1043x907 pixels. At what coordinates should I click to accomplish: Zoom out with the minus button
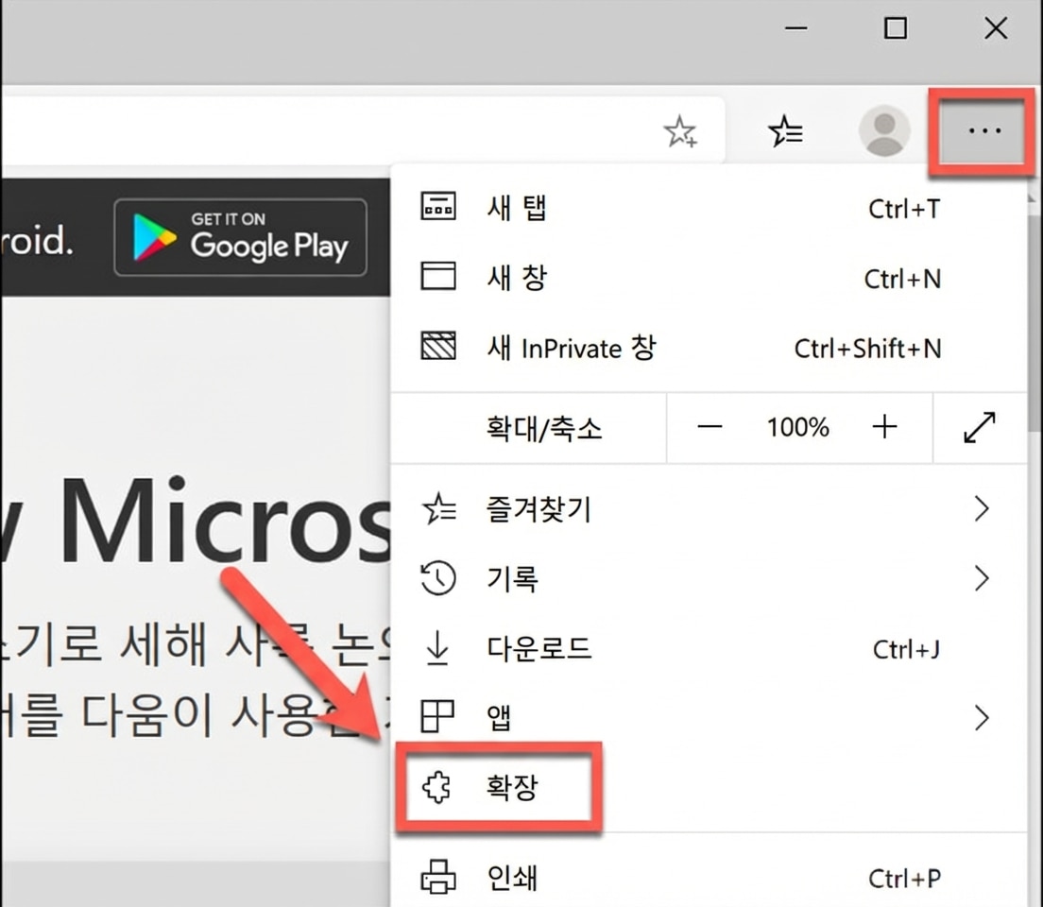click(709, 428)
